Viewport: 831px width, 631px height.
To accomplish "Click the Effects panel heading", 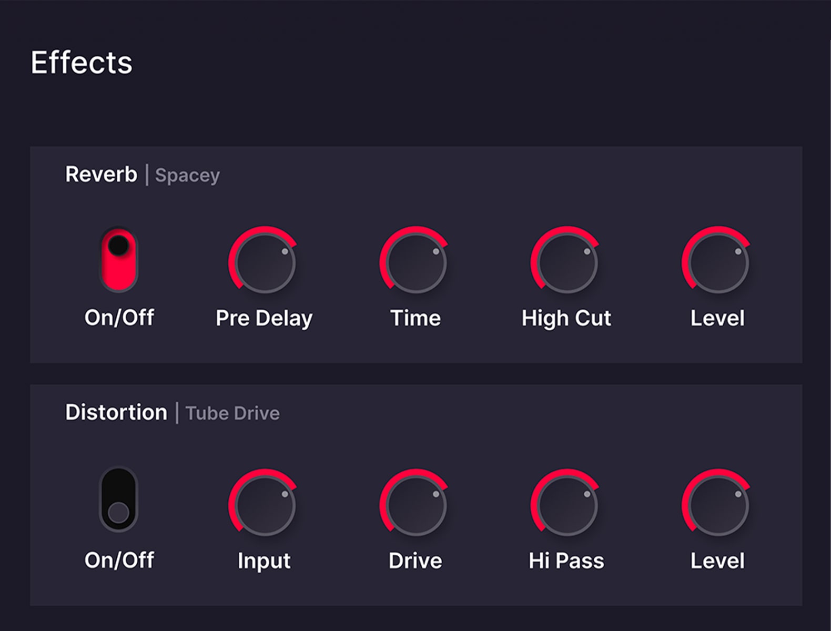I will pyautogui.click(x=82, y=63).
